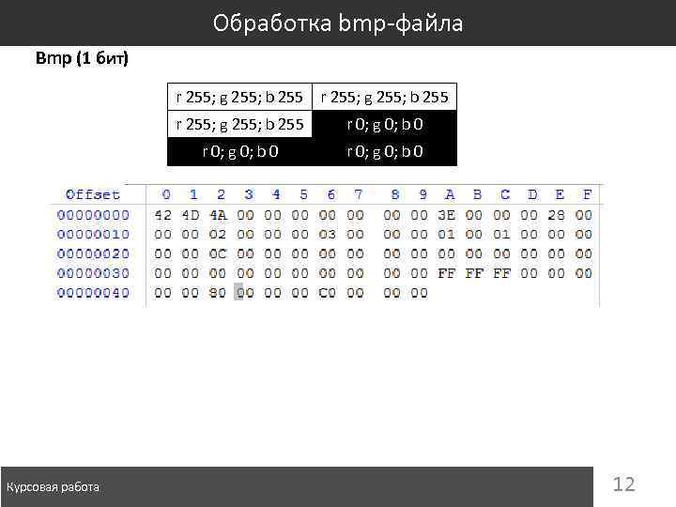Select hex column header 'B'
676x507 pixels.
[x=477, y=195]
